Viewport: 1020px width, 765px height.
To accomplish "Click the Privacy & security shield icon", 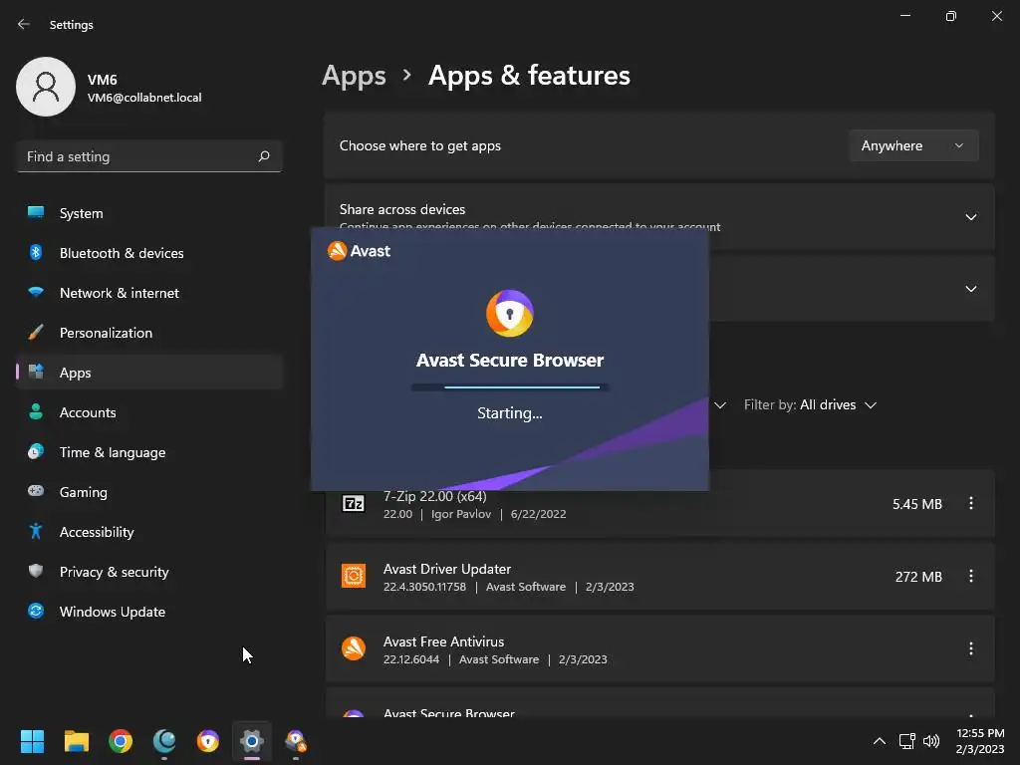I will (36, 571).
